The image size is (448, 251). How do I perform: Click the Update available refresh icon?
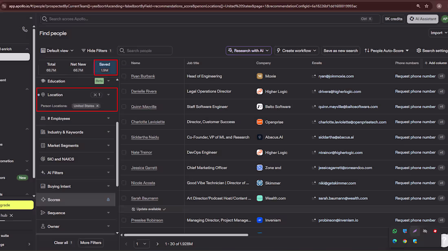[133, 209]
